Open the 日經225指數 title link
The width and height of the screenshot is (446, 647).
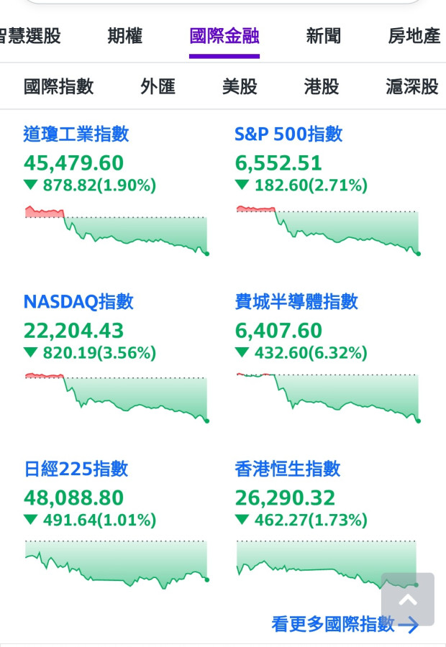coord(76,469)
